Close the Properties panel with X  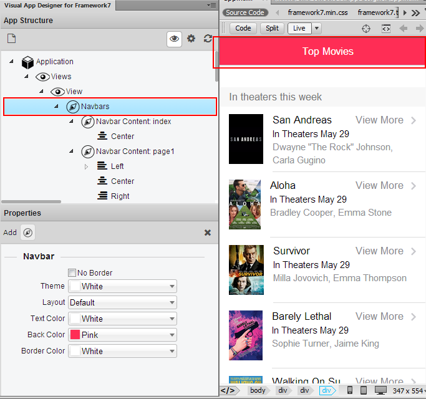click(208, 233)
